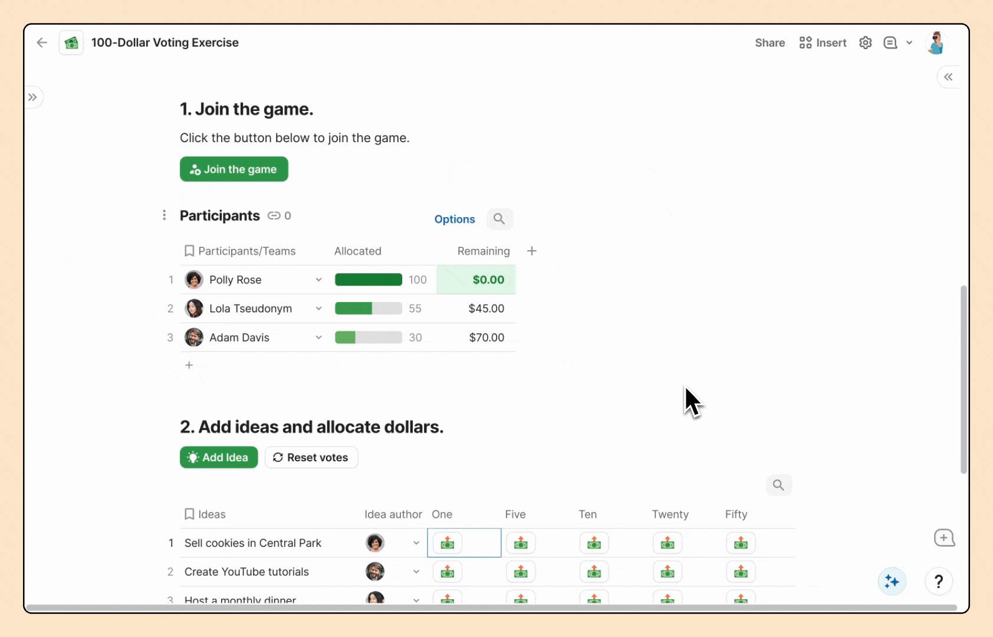Click the vertical page scrollbar
Image resolution: width=993 pixels, height=637 pixels.
(x=964, y=379)
